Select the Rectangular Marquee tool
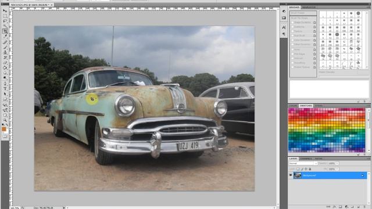This screenshot has height=209, width=372. pyautogui.click(x=5, y=16)
